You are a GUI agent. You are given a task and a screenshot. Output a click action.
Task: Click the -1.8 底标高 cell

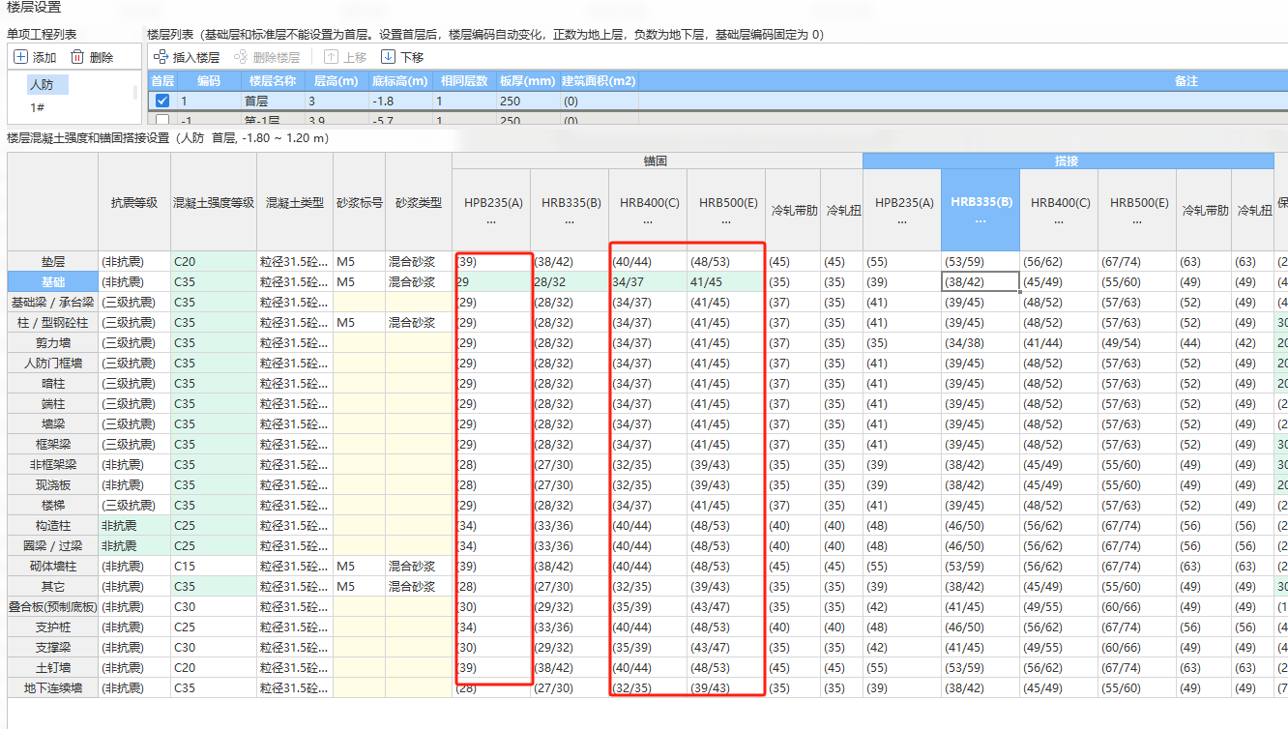[399, 101]
